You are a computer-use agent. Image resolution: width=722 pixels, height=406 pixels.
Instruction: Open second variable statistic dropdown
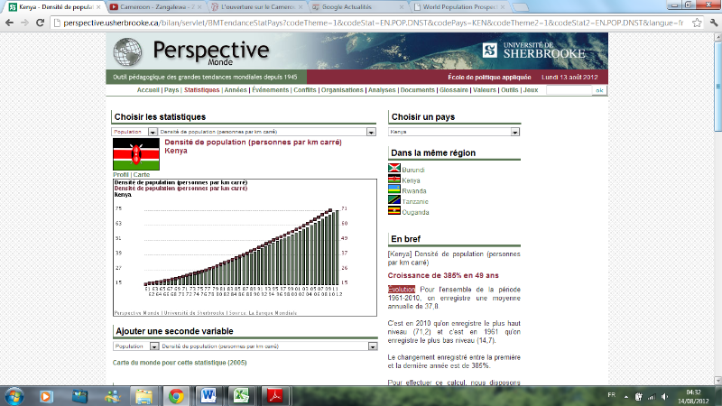[x=269, y=346]
